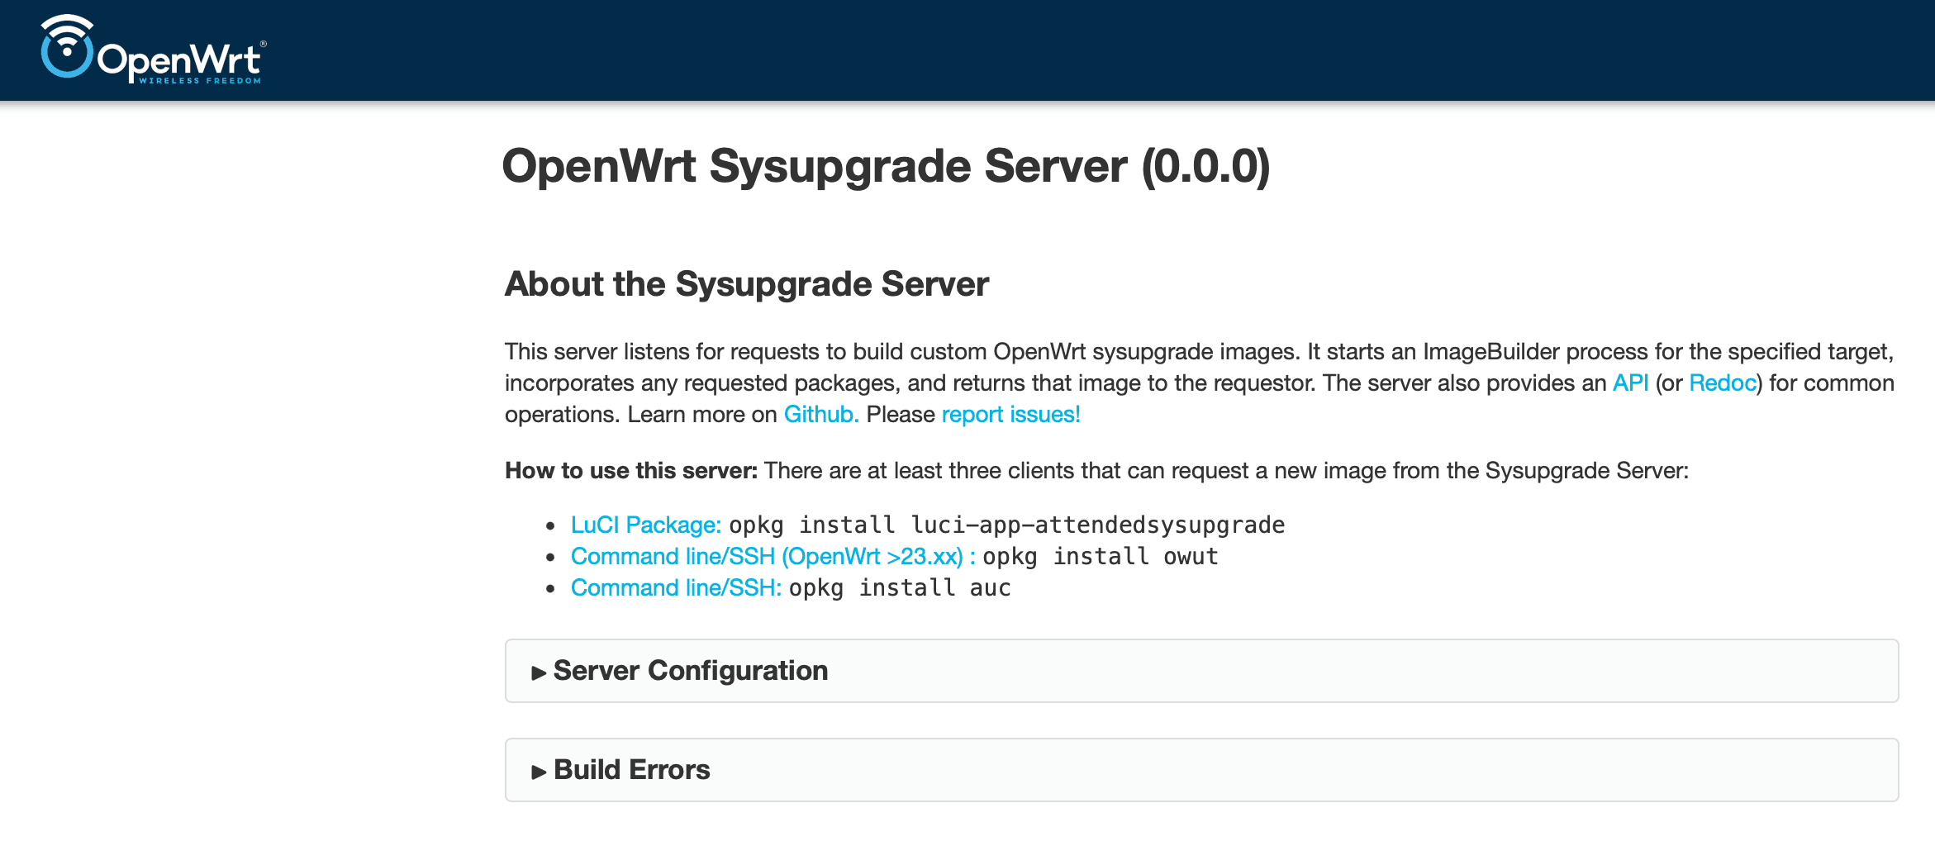Click the WIRELESS FREEDOM tagline under the logo

coord(200,81)
